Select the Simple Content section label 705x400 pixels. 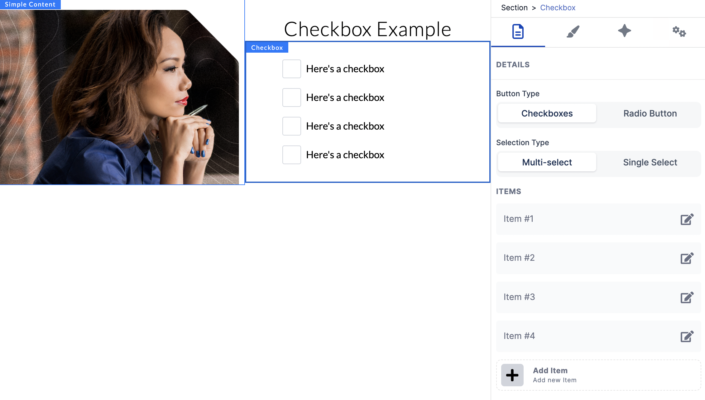click(x=30, y=4)
